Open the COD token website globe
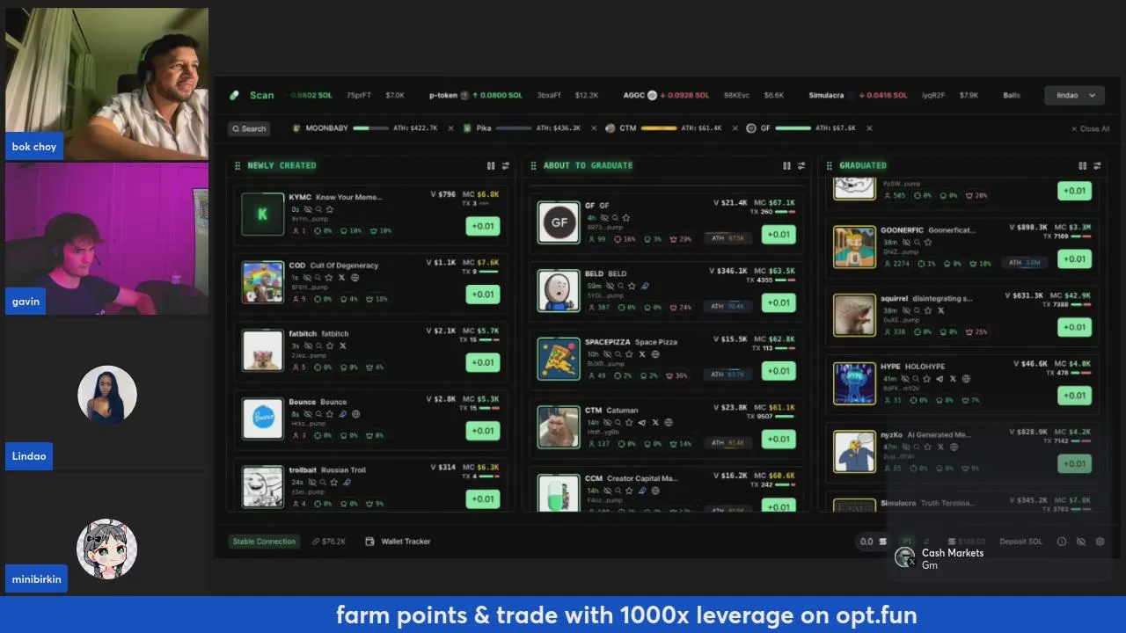The image size is (1126, 633). pos(355,278)
